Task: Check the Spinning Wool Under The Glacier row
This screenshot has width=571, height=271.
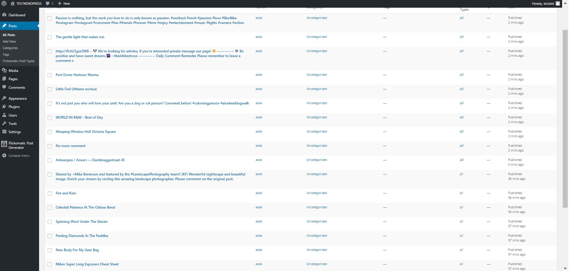Action: [50, 222]
